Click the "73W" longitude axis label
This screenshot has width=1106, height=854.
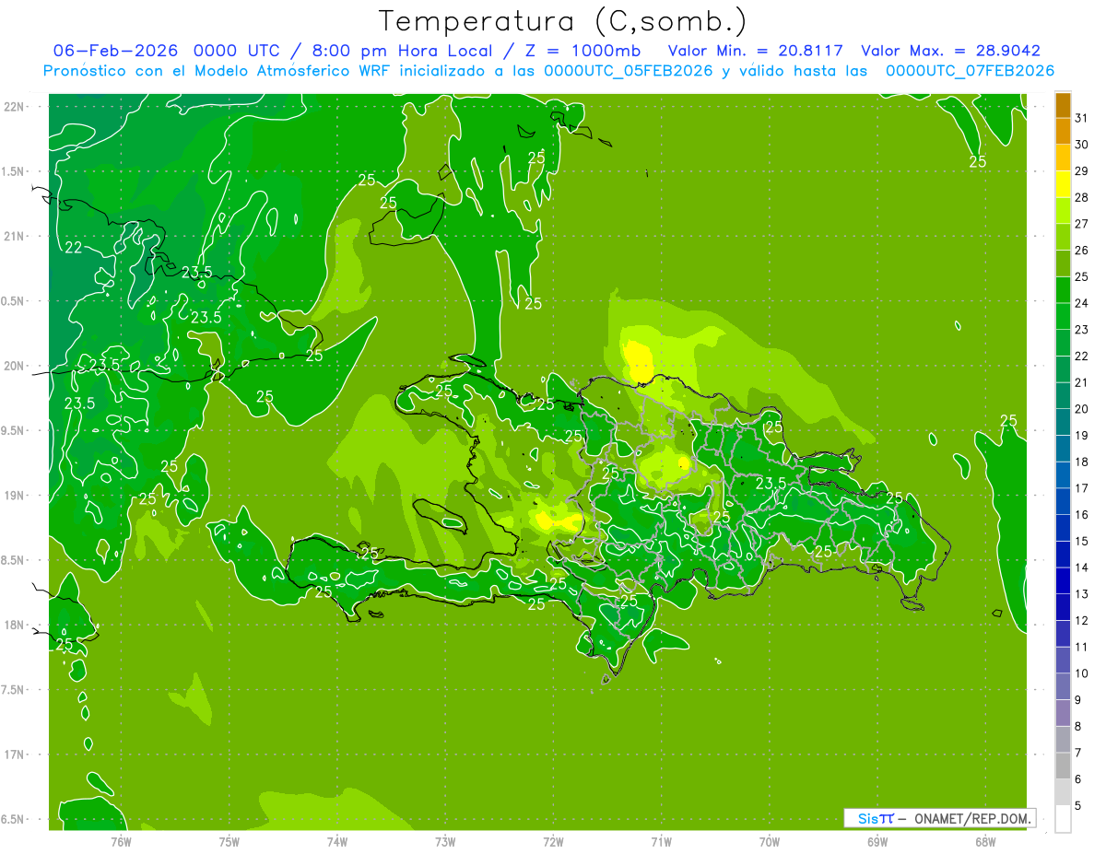[x=444, y=842]
